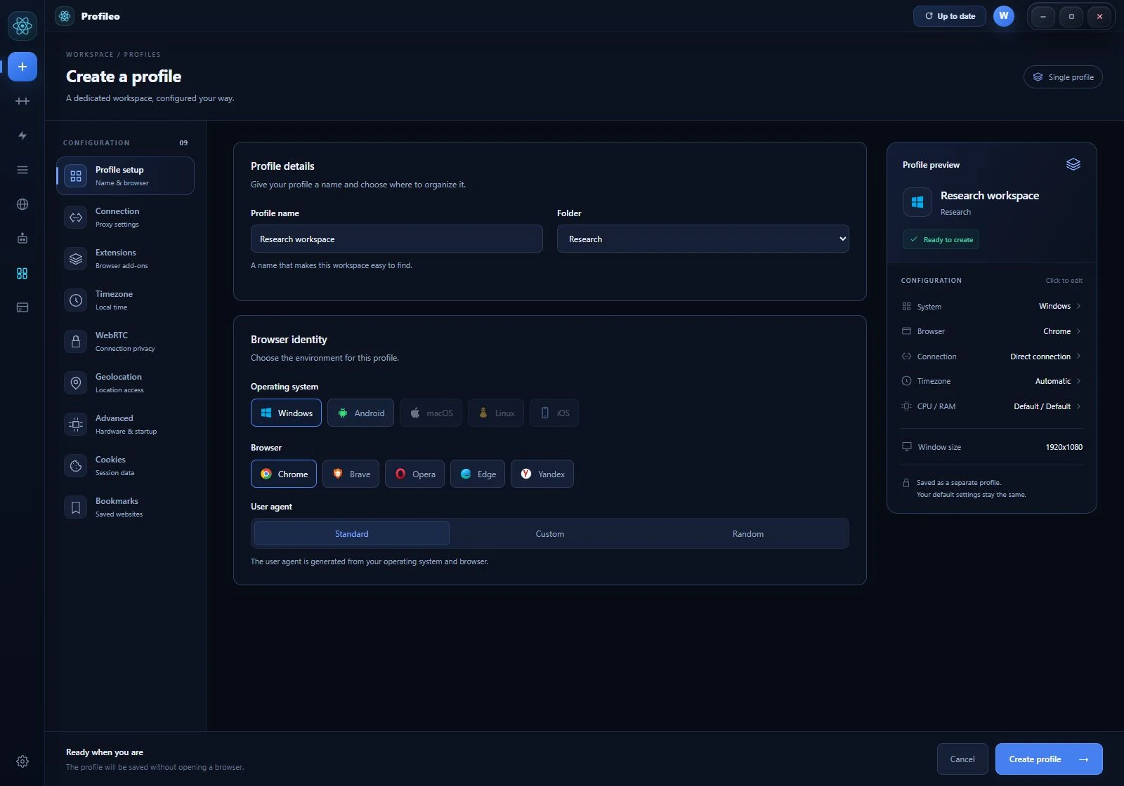Open the card icon in left rail
Viewport: 1124px width, 786px height.
22,307
